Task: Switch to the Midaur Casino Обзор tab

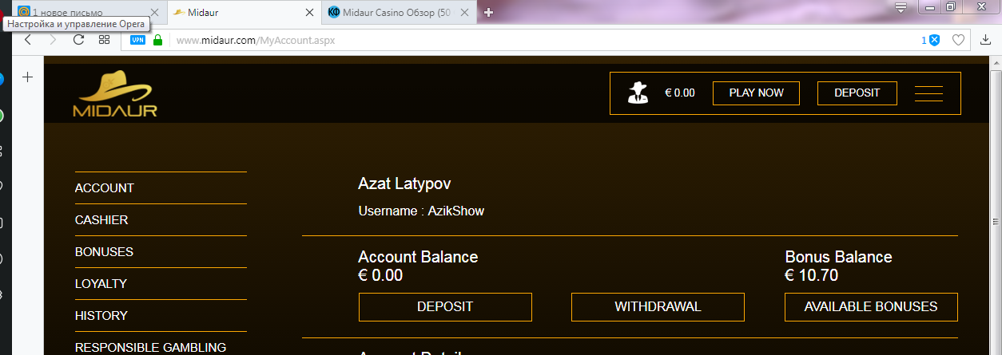Action: [395, 13]
